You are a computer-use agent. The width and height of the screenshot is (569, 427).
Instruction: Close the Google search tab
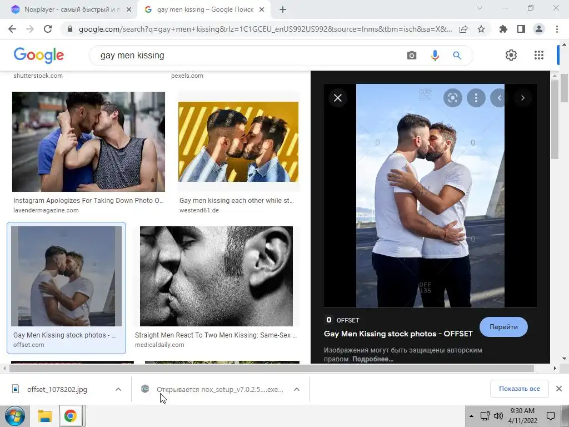pyautogui.click(x=262, y=10)
